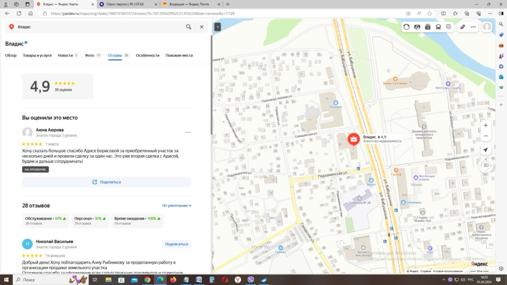Locate my position arrow button

tap(486, 150)
